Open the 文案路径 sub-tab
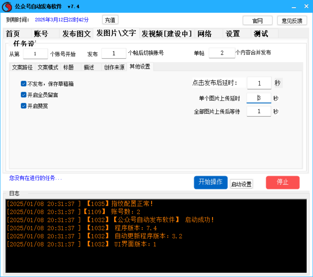This screenshot has width=313, height=277. tap(22, 67)
